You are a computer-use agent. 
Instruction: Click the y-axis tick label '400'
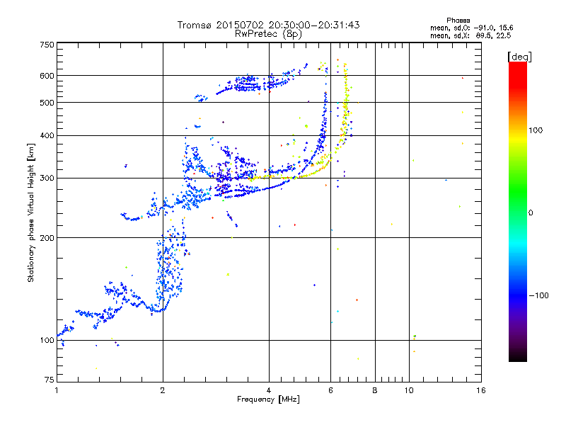(x=47, y=135)
